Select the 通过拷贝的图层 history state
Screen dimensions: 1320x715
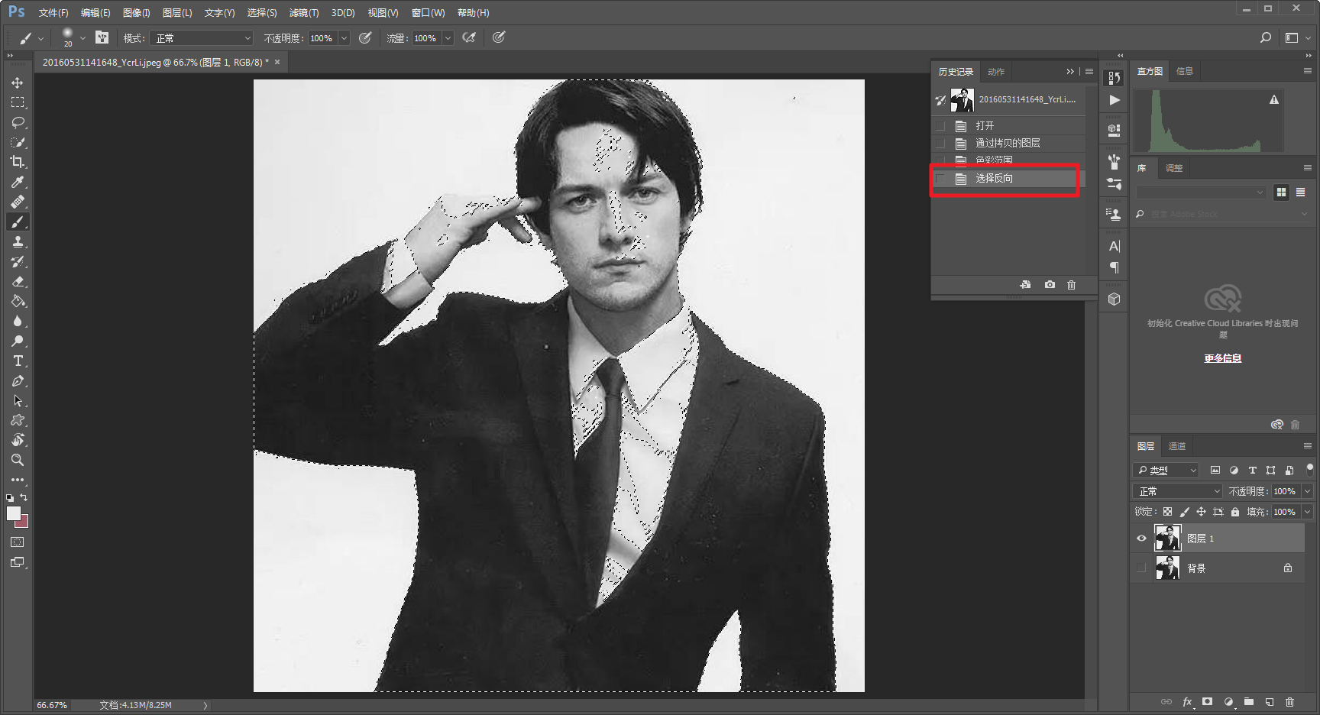coord(1008,143)
